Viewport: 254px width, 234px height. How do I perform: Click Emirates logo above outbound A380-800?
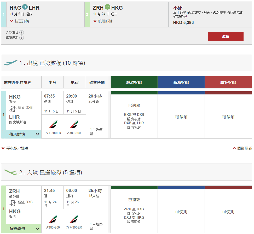pyautogui.click(x=74, y=125)
